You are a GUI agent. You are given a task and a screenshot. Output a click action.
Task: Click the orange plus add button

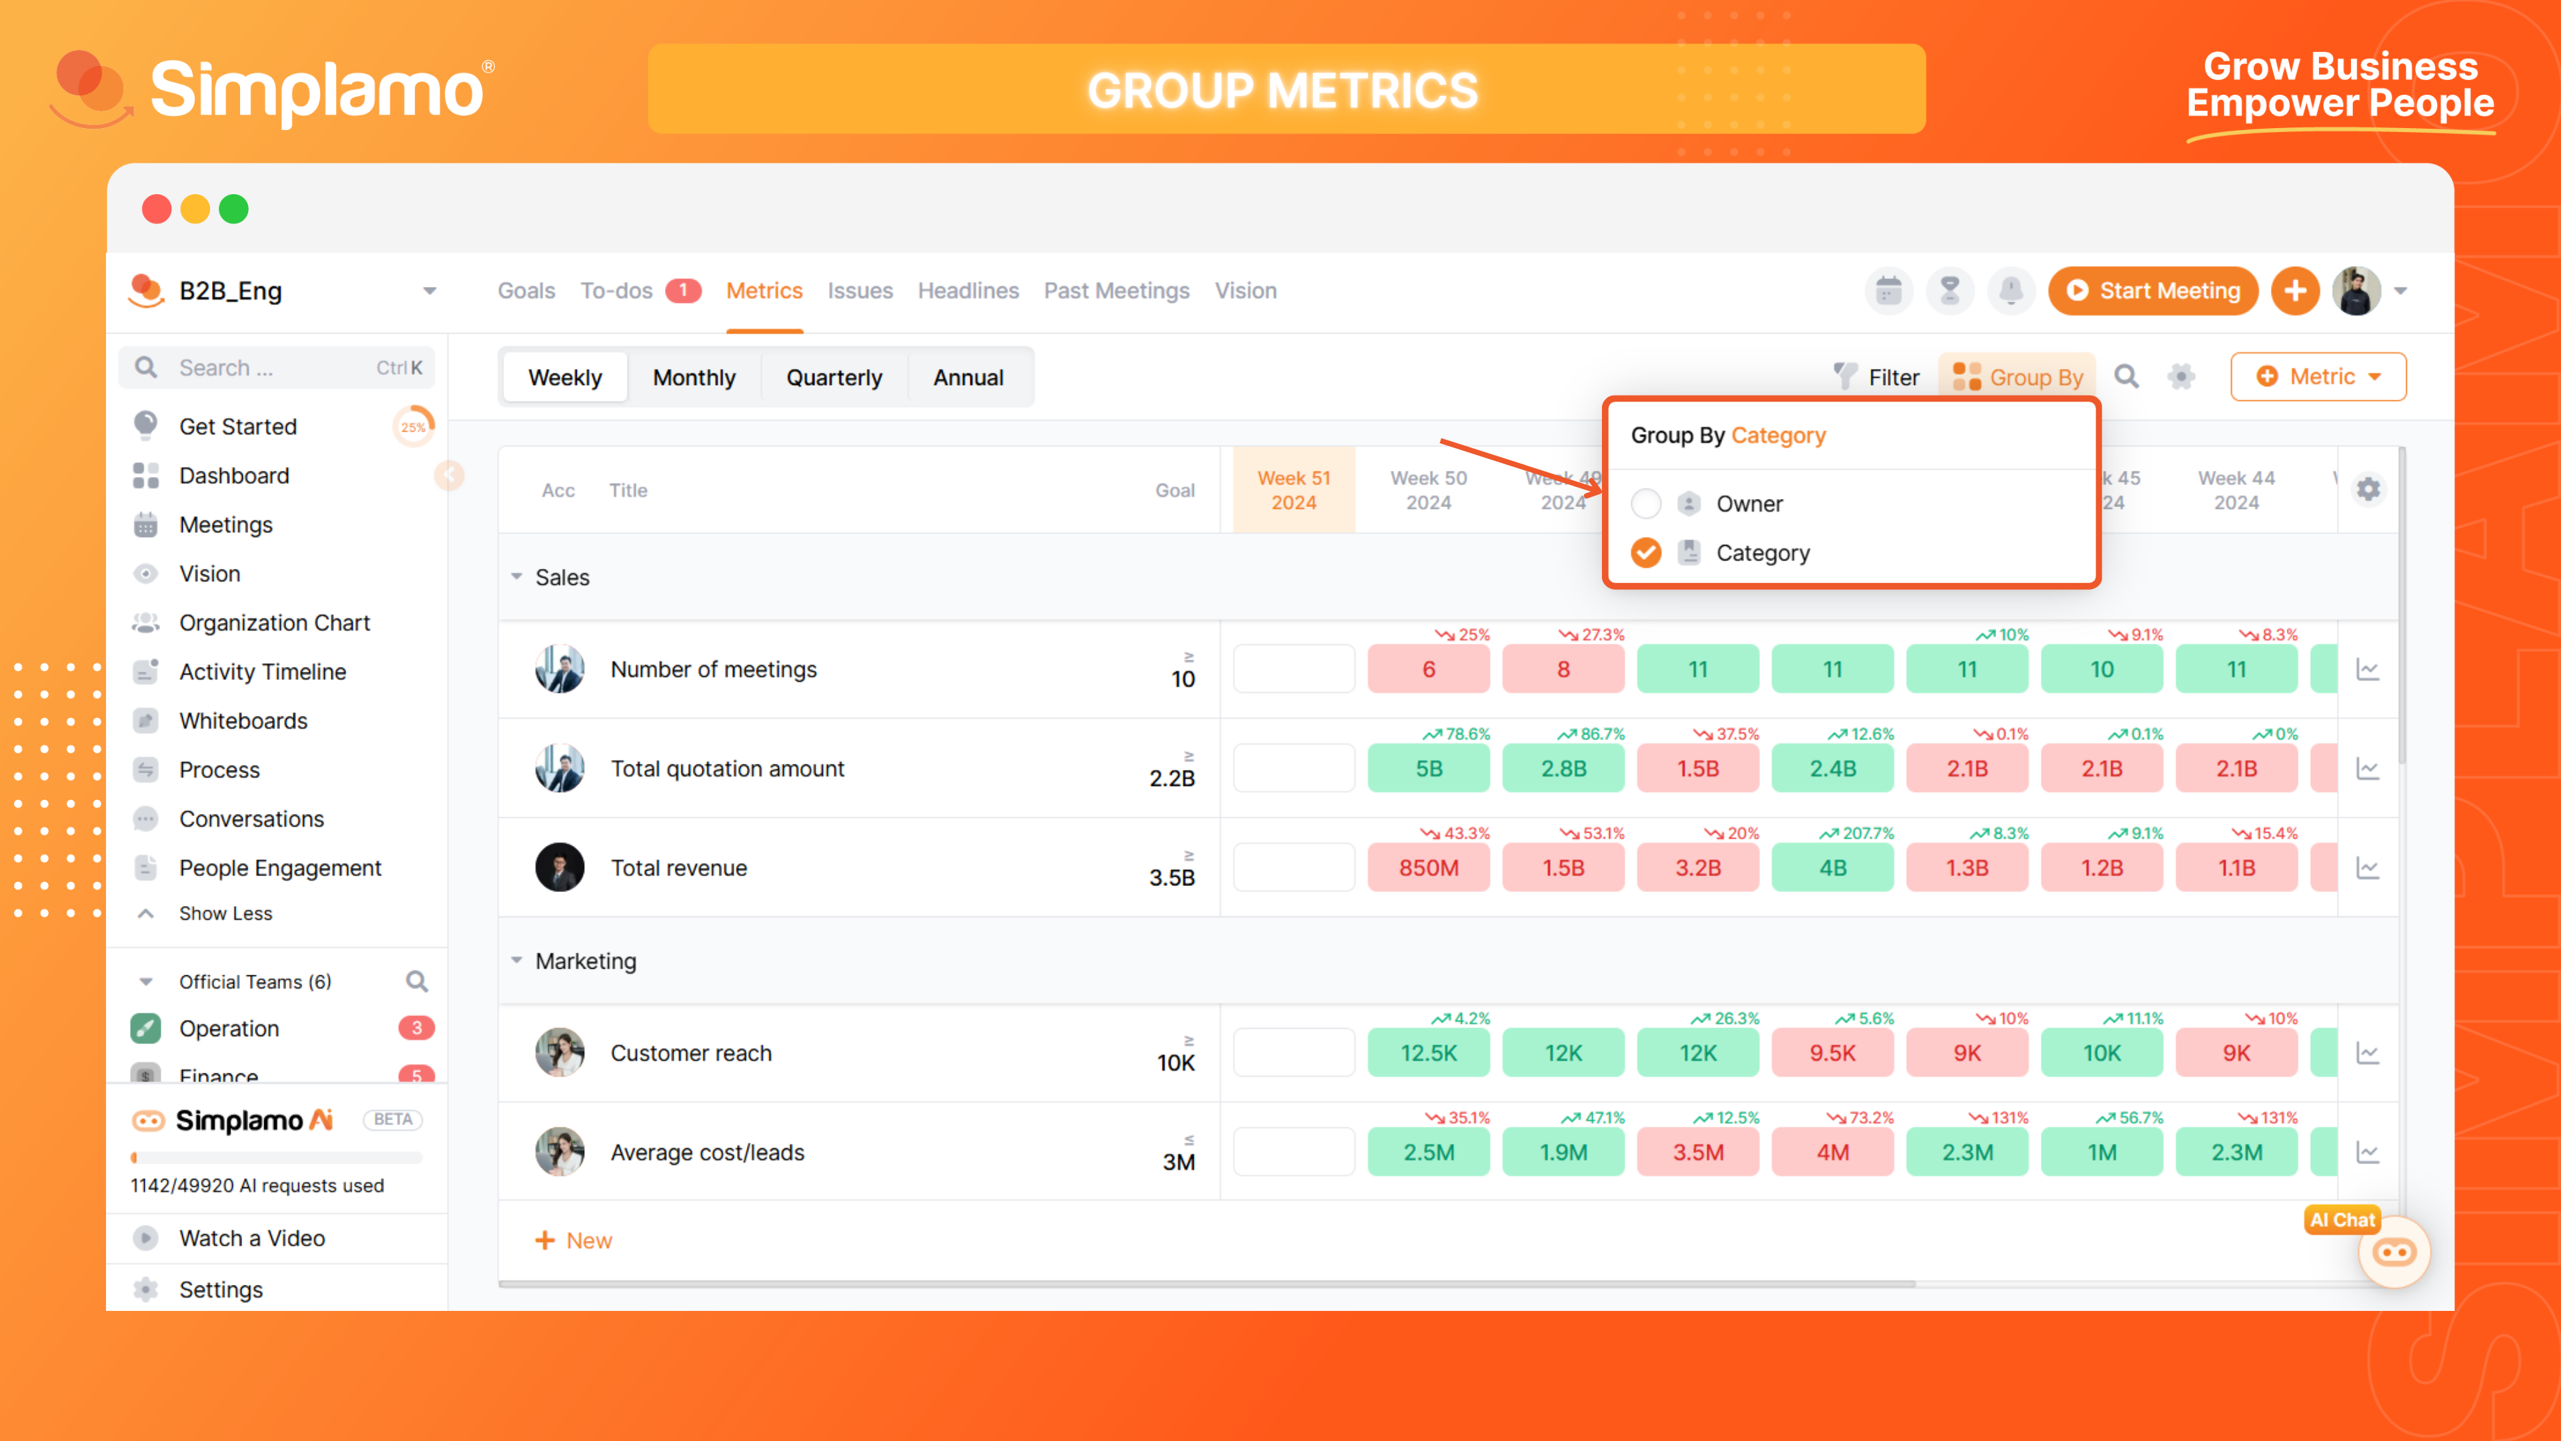click(x=2294, y=290)
